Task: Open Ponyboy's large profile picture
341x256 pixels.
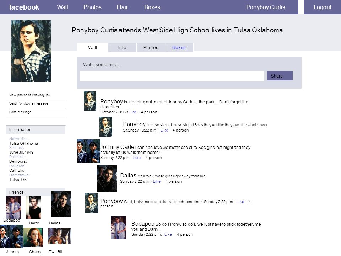Action: (31, 51)
